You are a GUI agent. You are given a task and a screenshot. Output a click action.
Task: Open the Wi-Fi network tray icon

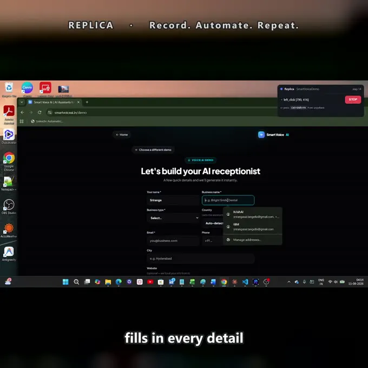330,281
